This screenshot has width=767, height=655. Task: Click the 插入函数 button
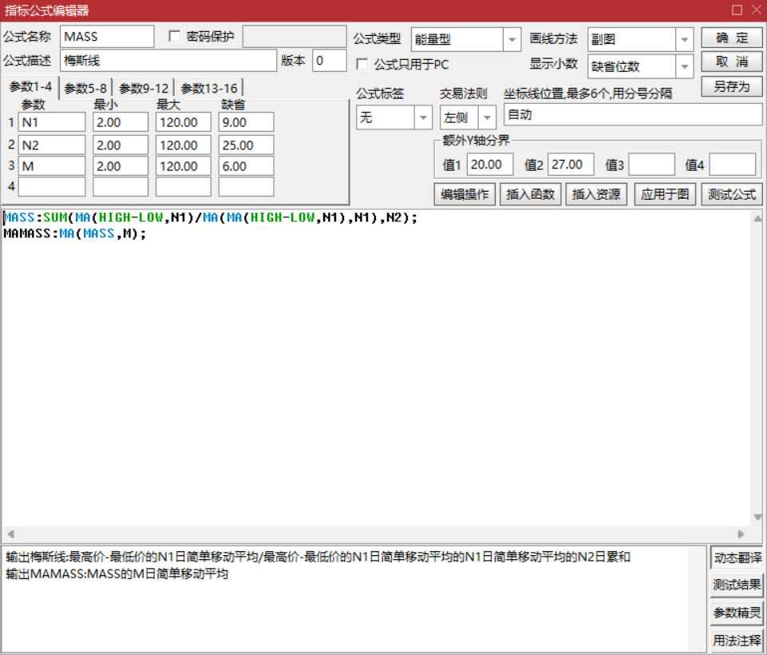point(531,194)
